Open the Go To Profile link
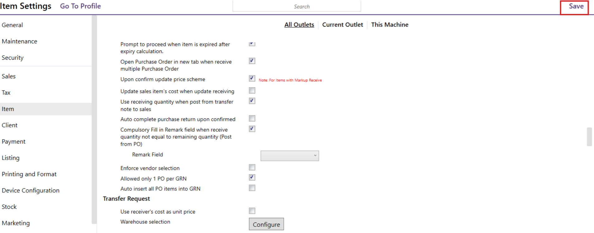Screen dimensions: 594x233 [x=80, y=6]
